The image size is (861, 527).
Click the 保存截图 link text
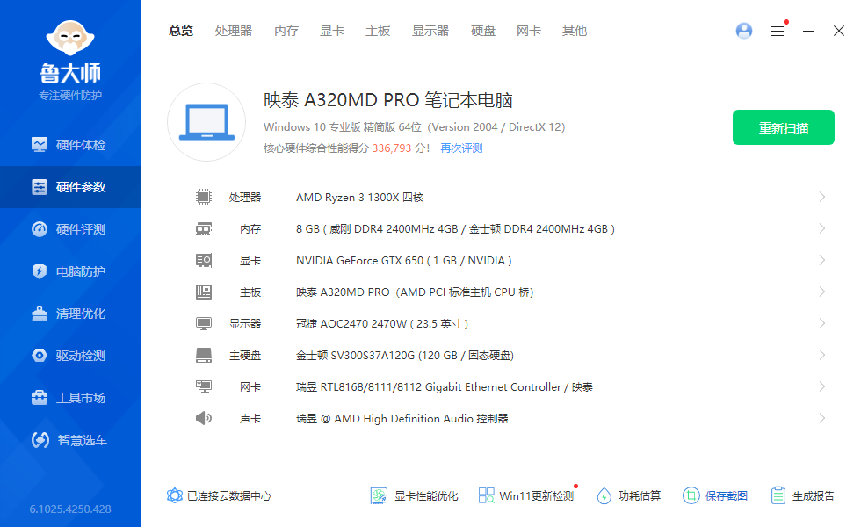pyautogui.click(x=727, y=495)
